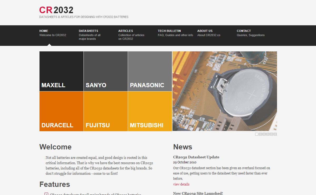Viewport: 316px width, 195px height.
Task: Open the 'New CR2032 Site Launched!' headline
Action: [x=198, y=193]
